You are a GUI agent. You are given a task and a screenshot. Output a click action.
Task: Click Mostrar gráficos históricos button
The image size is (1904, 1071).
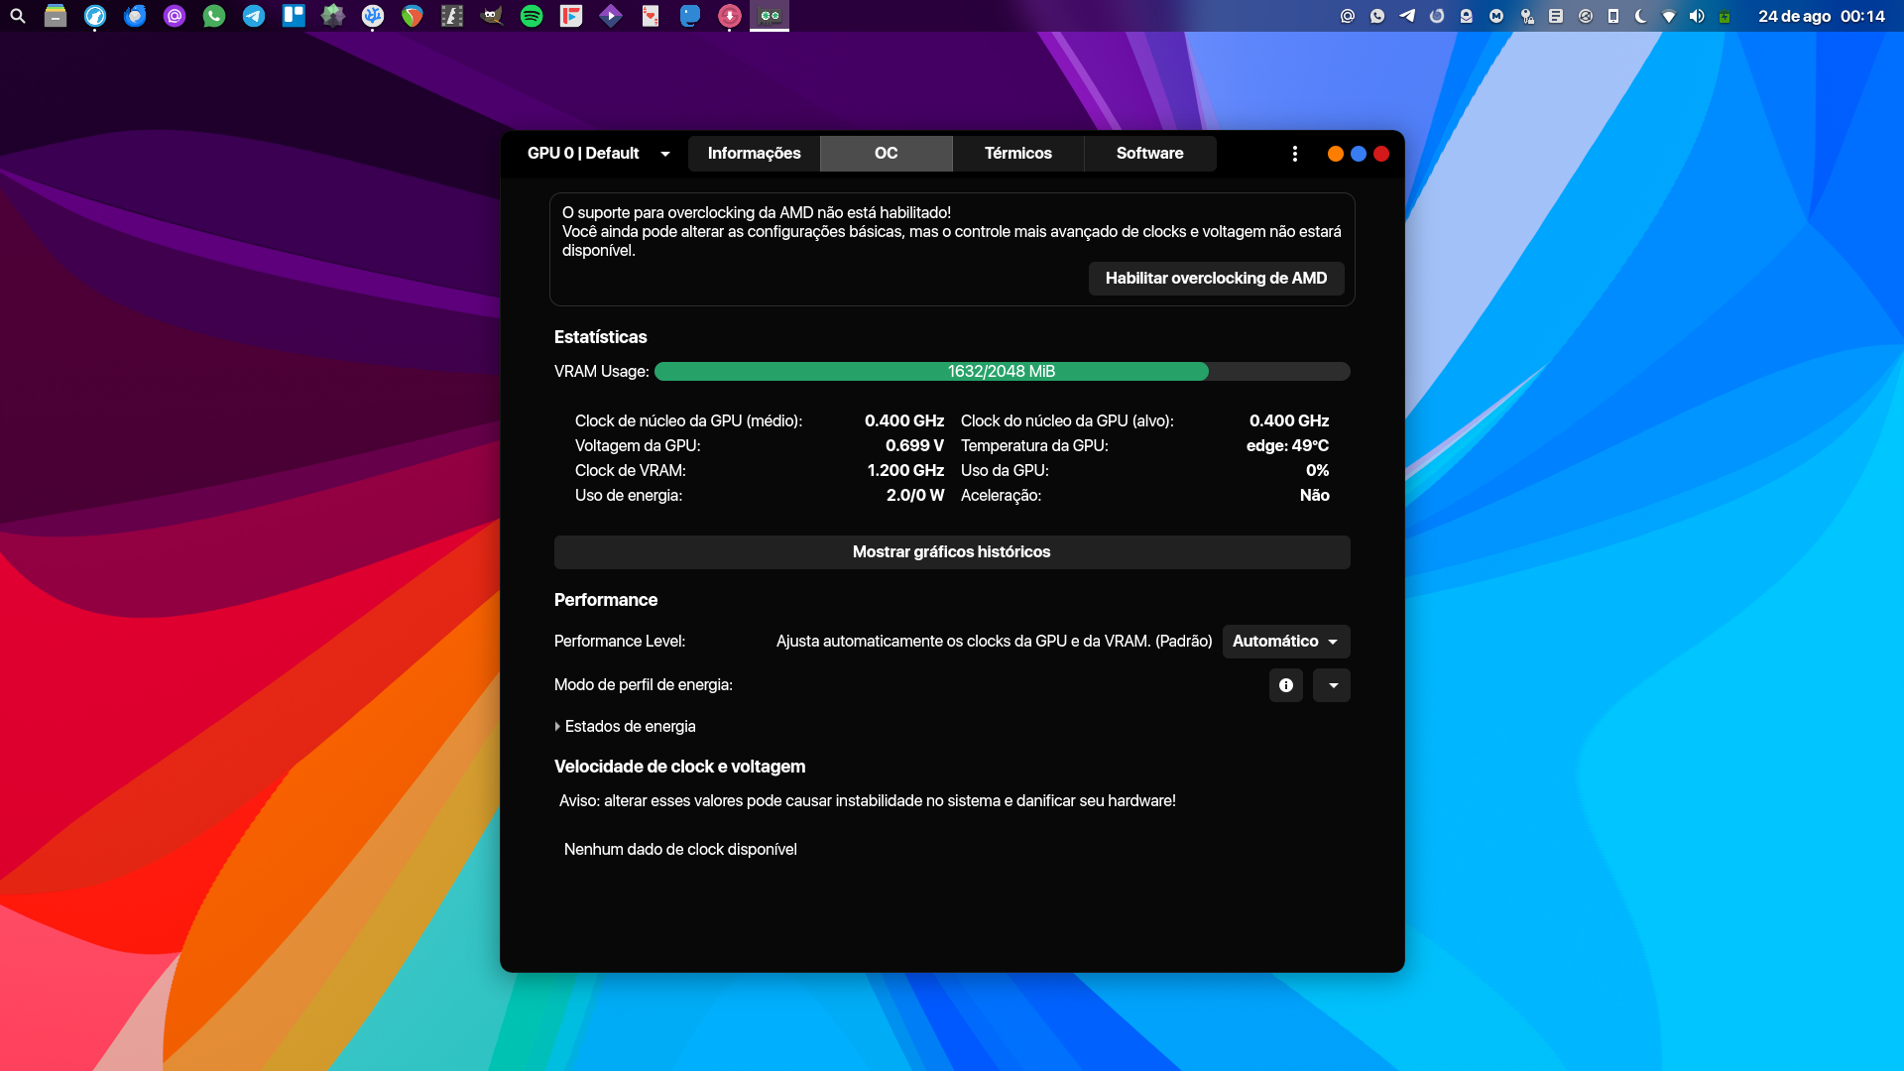951,552
